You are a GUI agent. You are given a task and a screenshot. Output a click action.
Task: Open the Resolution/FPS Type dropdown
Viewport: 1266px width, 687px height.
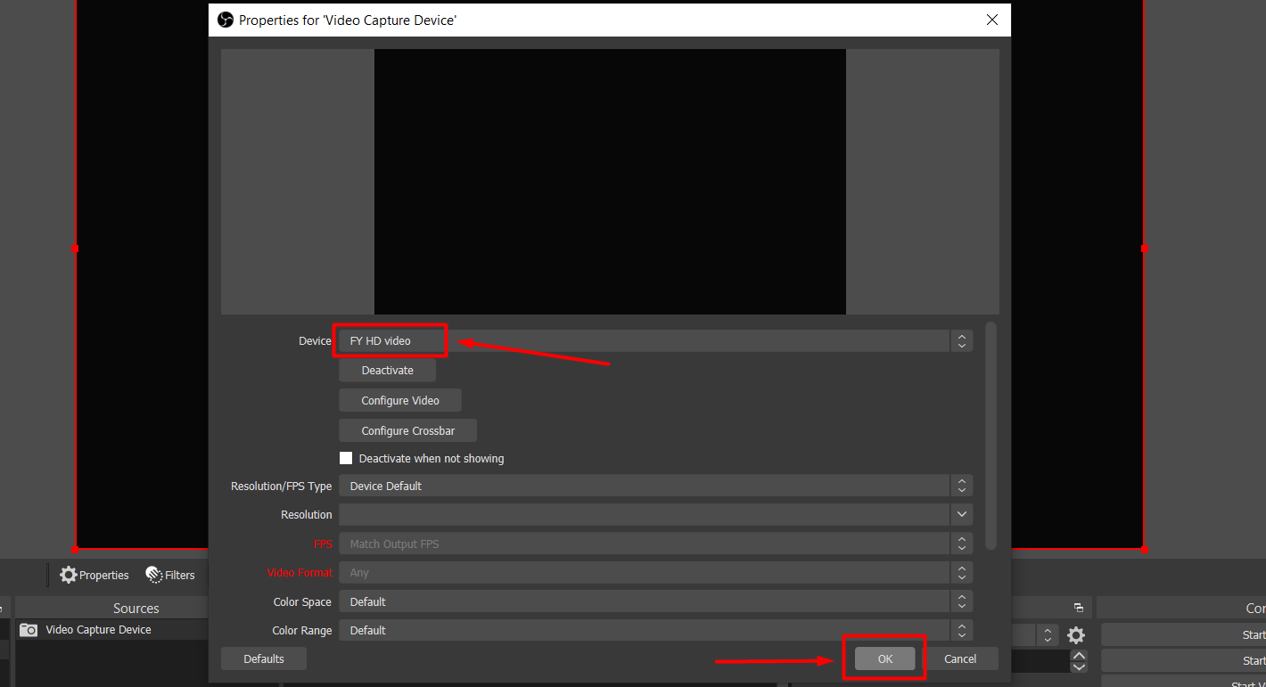pyautogui.click(x=655, y=486)
